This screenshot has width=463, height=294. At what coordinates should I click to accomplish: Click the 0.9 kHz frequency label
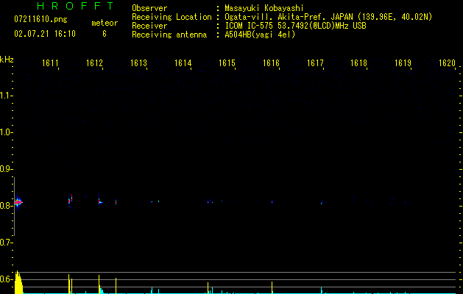tap(5, 169)
